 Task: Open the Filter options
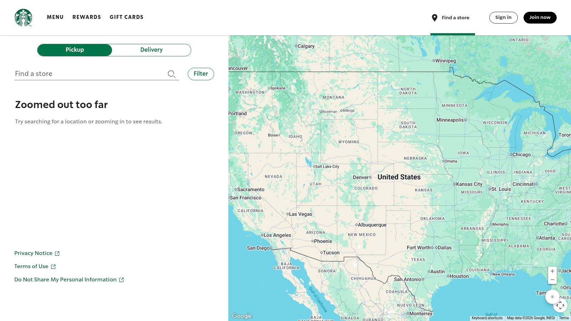(201, 74)
